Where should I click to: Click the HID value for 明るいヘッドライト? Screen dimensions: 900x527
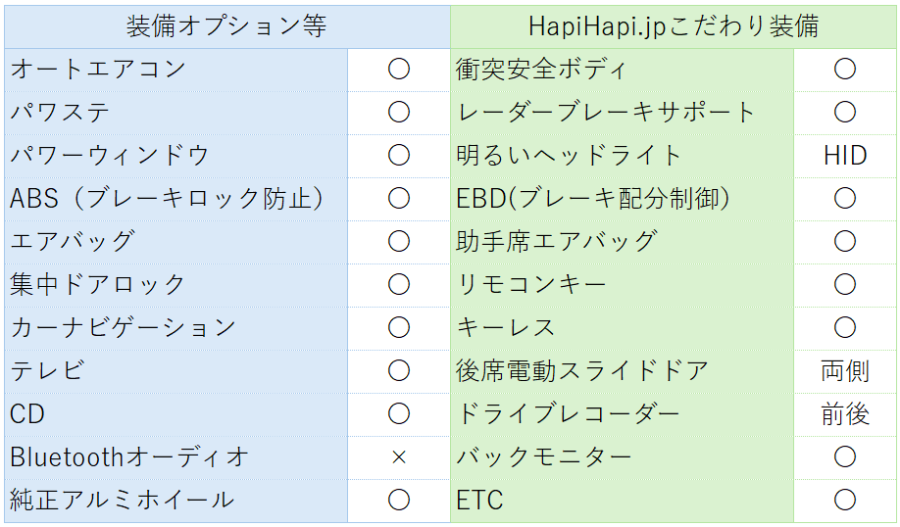click(845, 156)
